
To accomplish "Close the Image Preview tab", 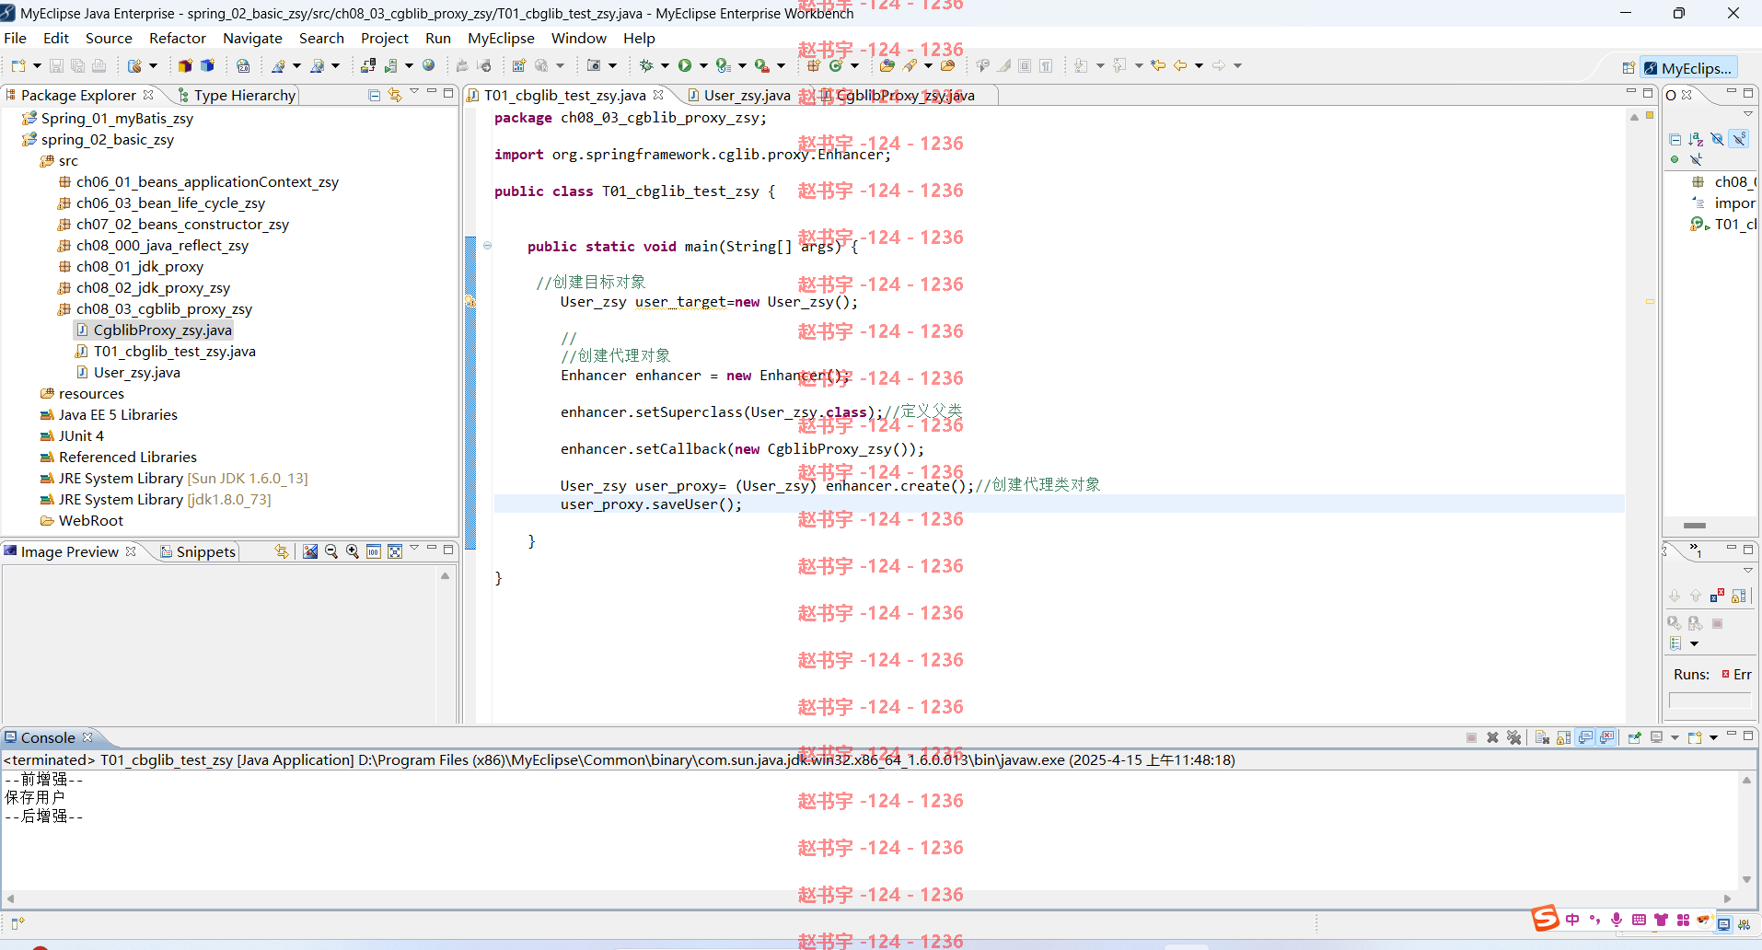I will click(x=131, y=551).
